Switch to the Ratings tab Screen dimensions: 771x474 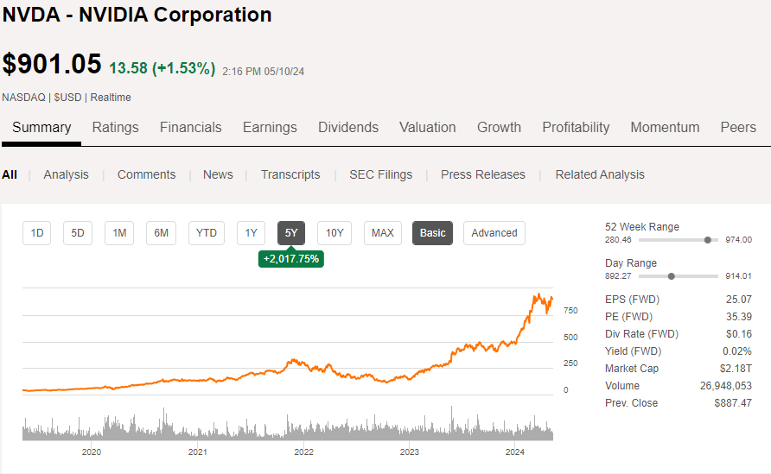point(115,128)
